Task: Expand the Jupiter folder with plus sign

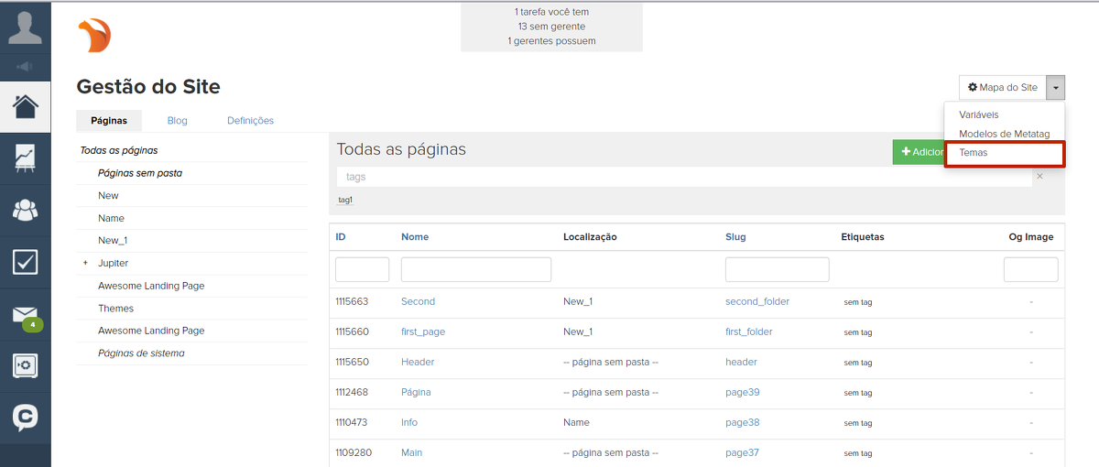Action: click(x=85, y=264)
